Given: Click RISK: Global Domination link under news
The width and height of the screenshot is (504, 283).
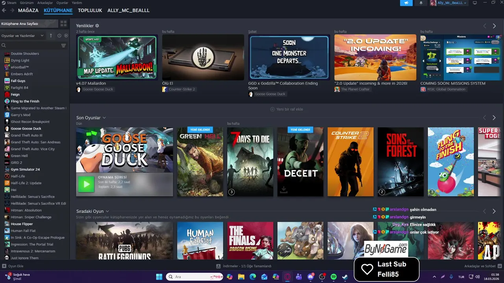Looking at the screenshot, I should coord(446,89).
